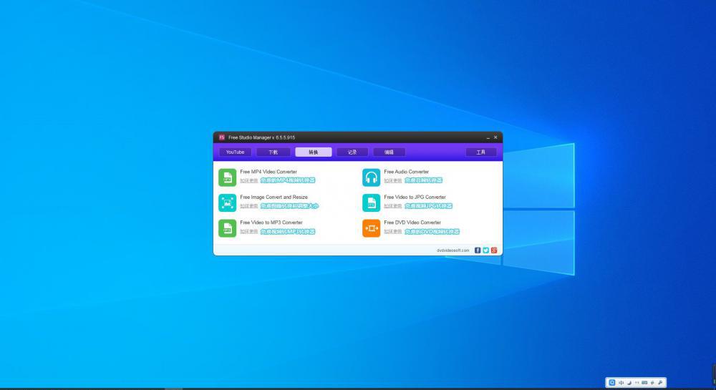Minimize the Free Studio Manager window
716x390 pixels.
(488, 138)
